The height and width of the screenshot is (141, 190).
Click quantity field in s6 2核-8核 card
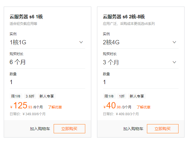136,82
